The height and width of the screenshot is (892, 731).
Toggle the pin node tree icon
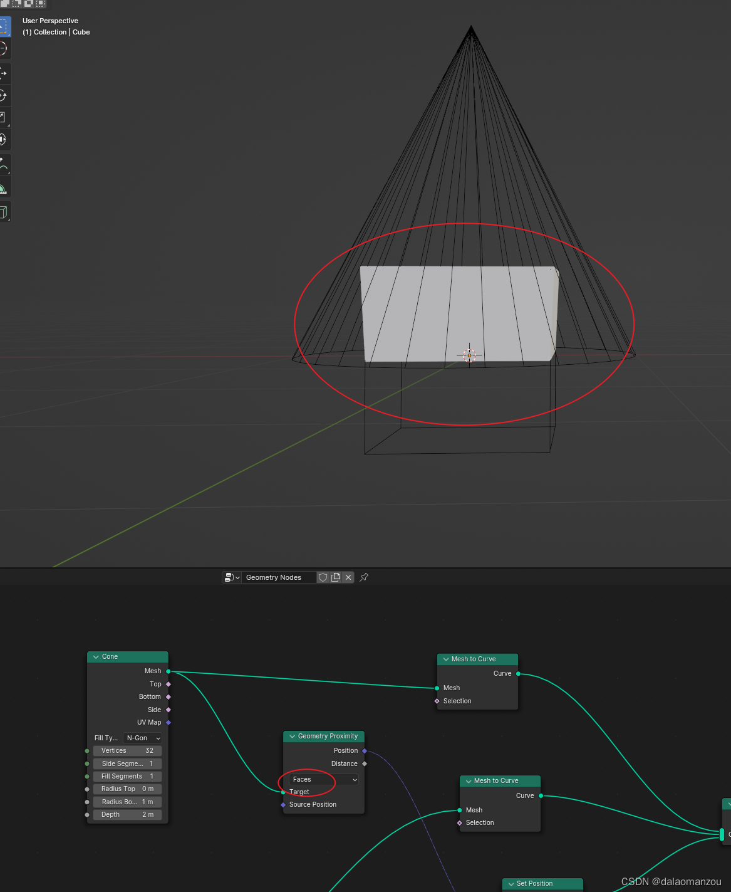pos(364,577)
